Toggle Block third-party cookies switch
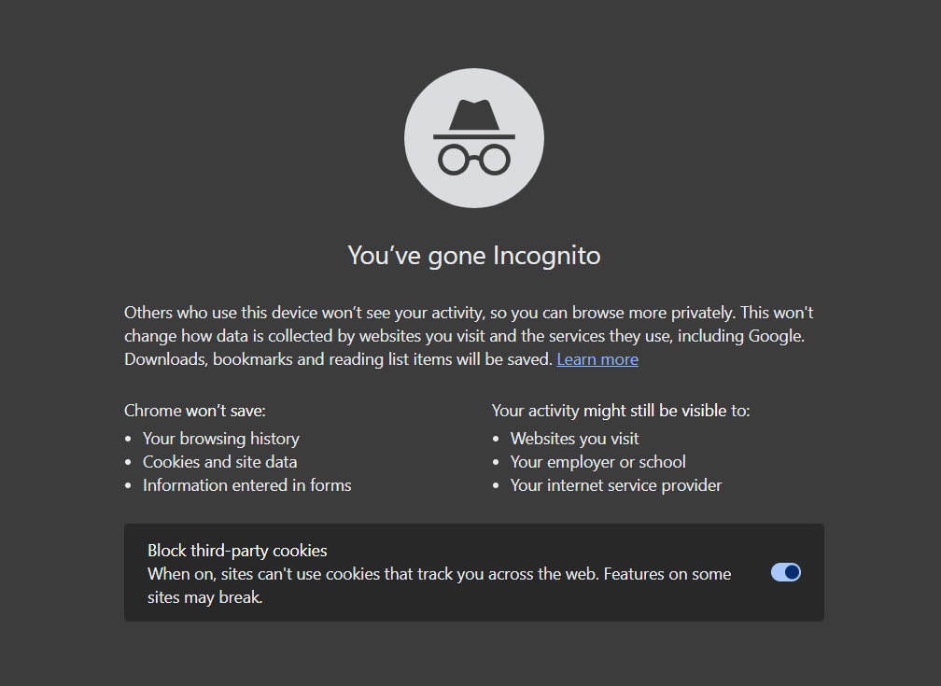The width and height of the screenshot is (941, 686). [x=786, y=572]
